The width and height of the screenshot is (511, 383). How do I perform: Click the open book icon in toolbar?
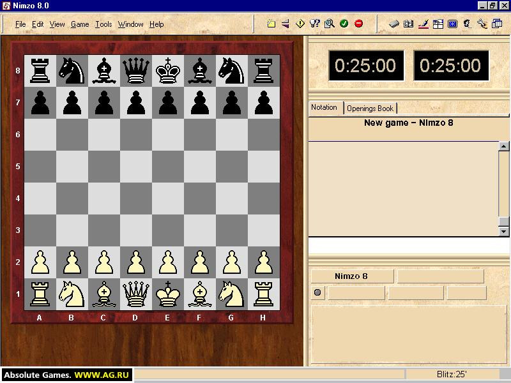click(x=408, y=24)
